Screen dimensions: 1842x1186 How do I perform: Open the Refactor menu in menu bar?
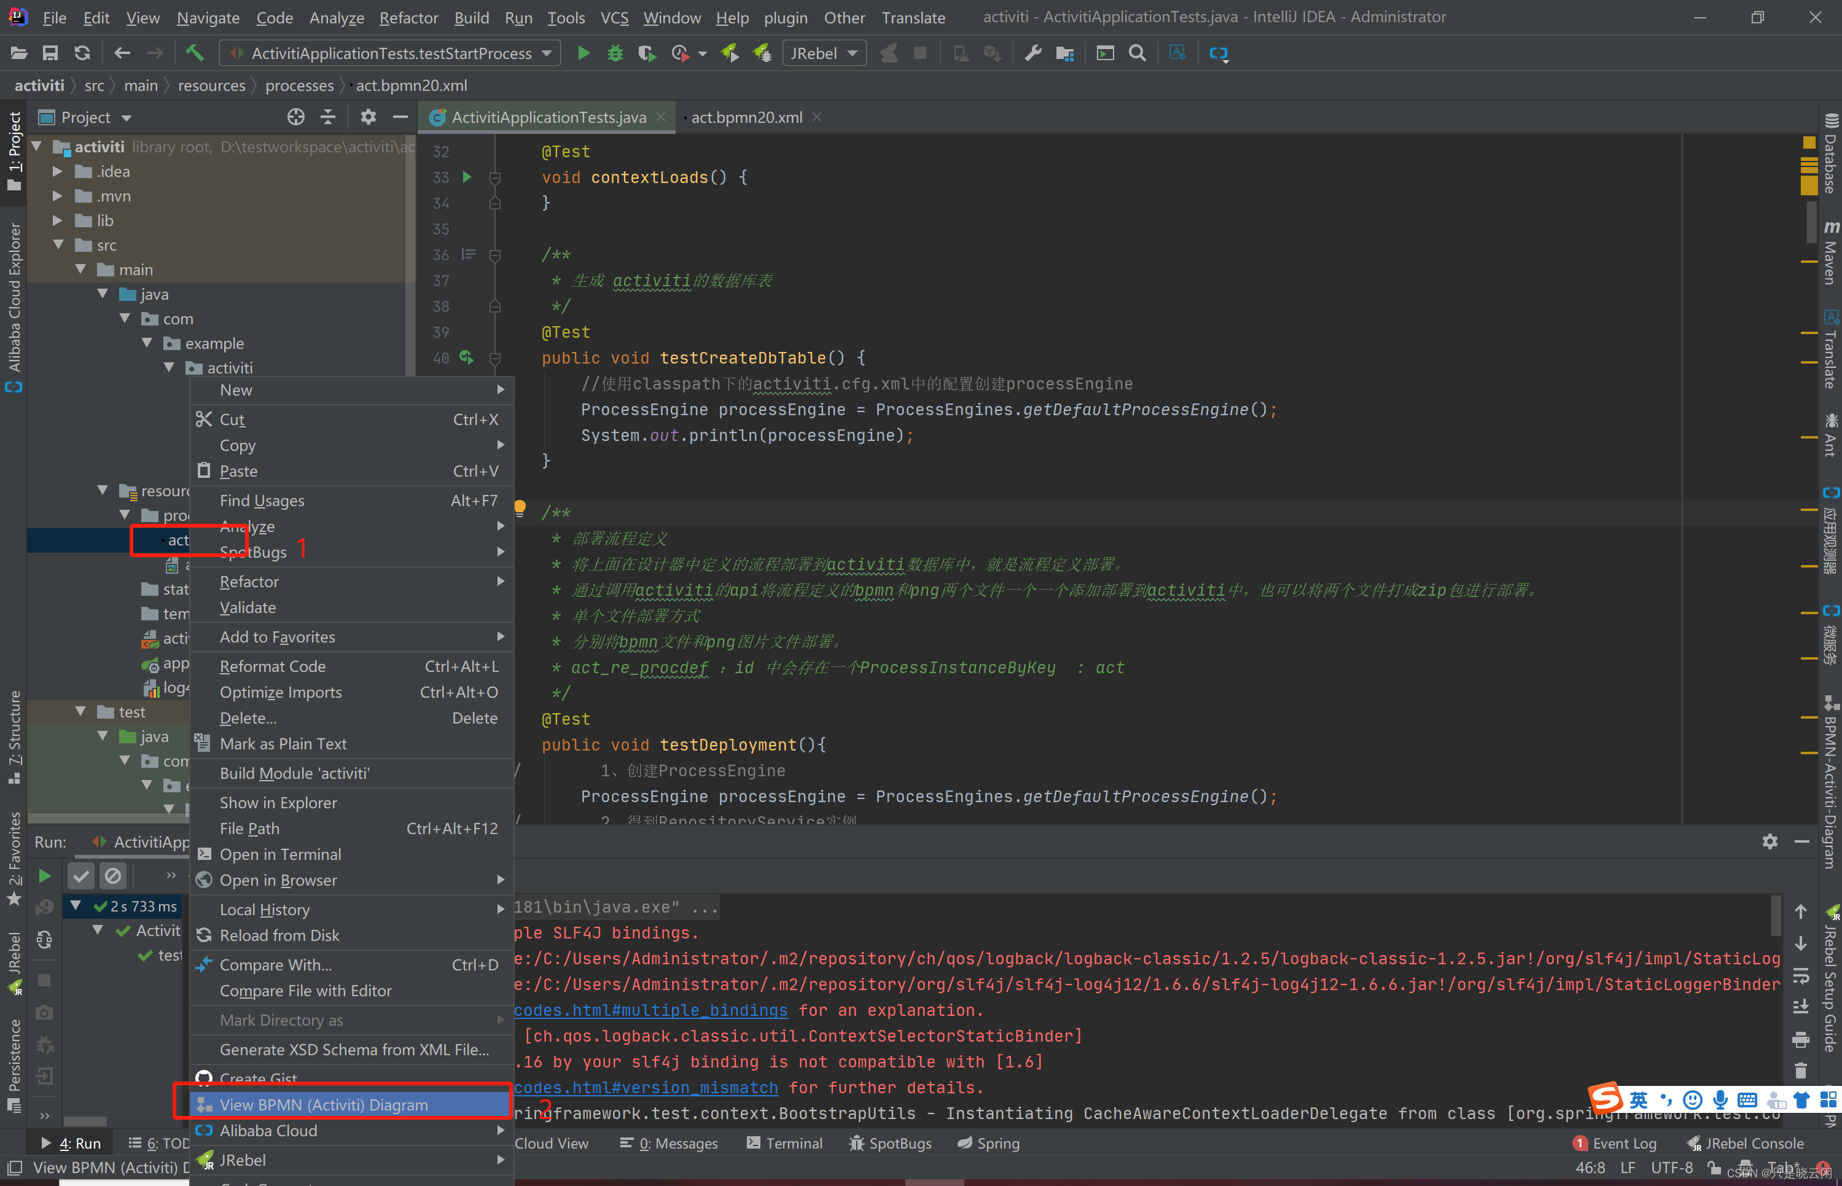point(408,17)
